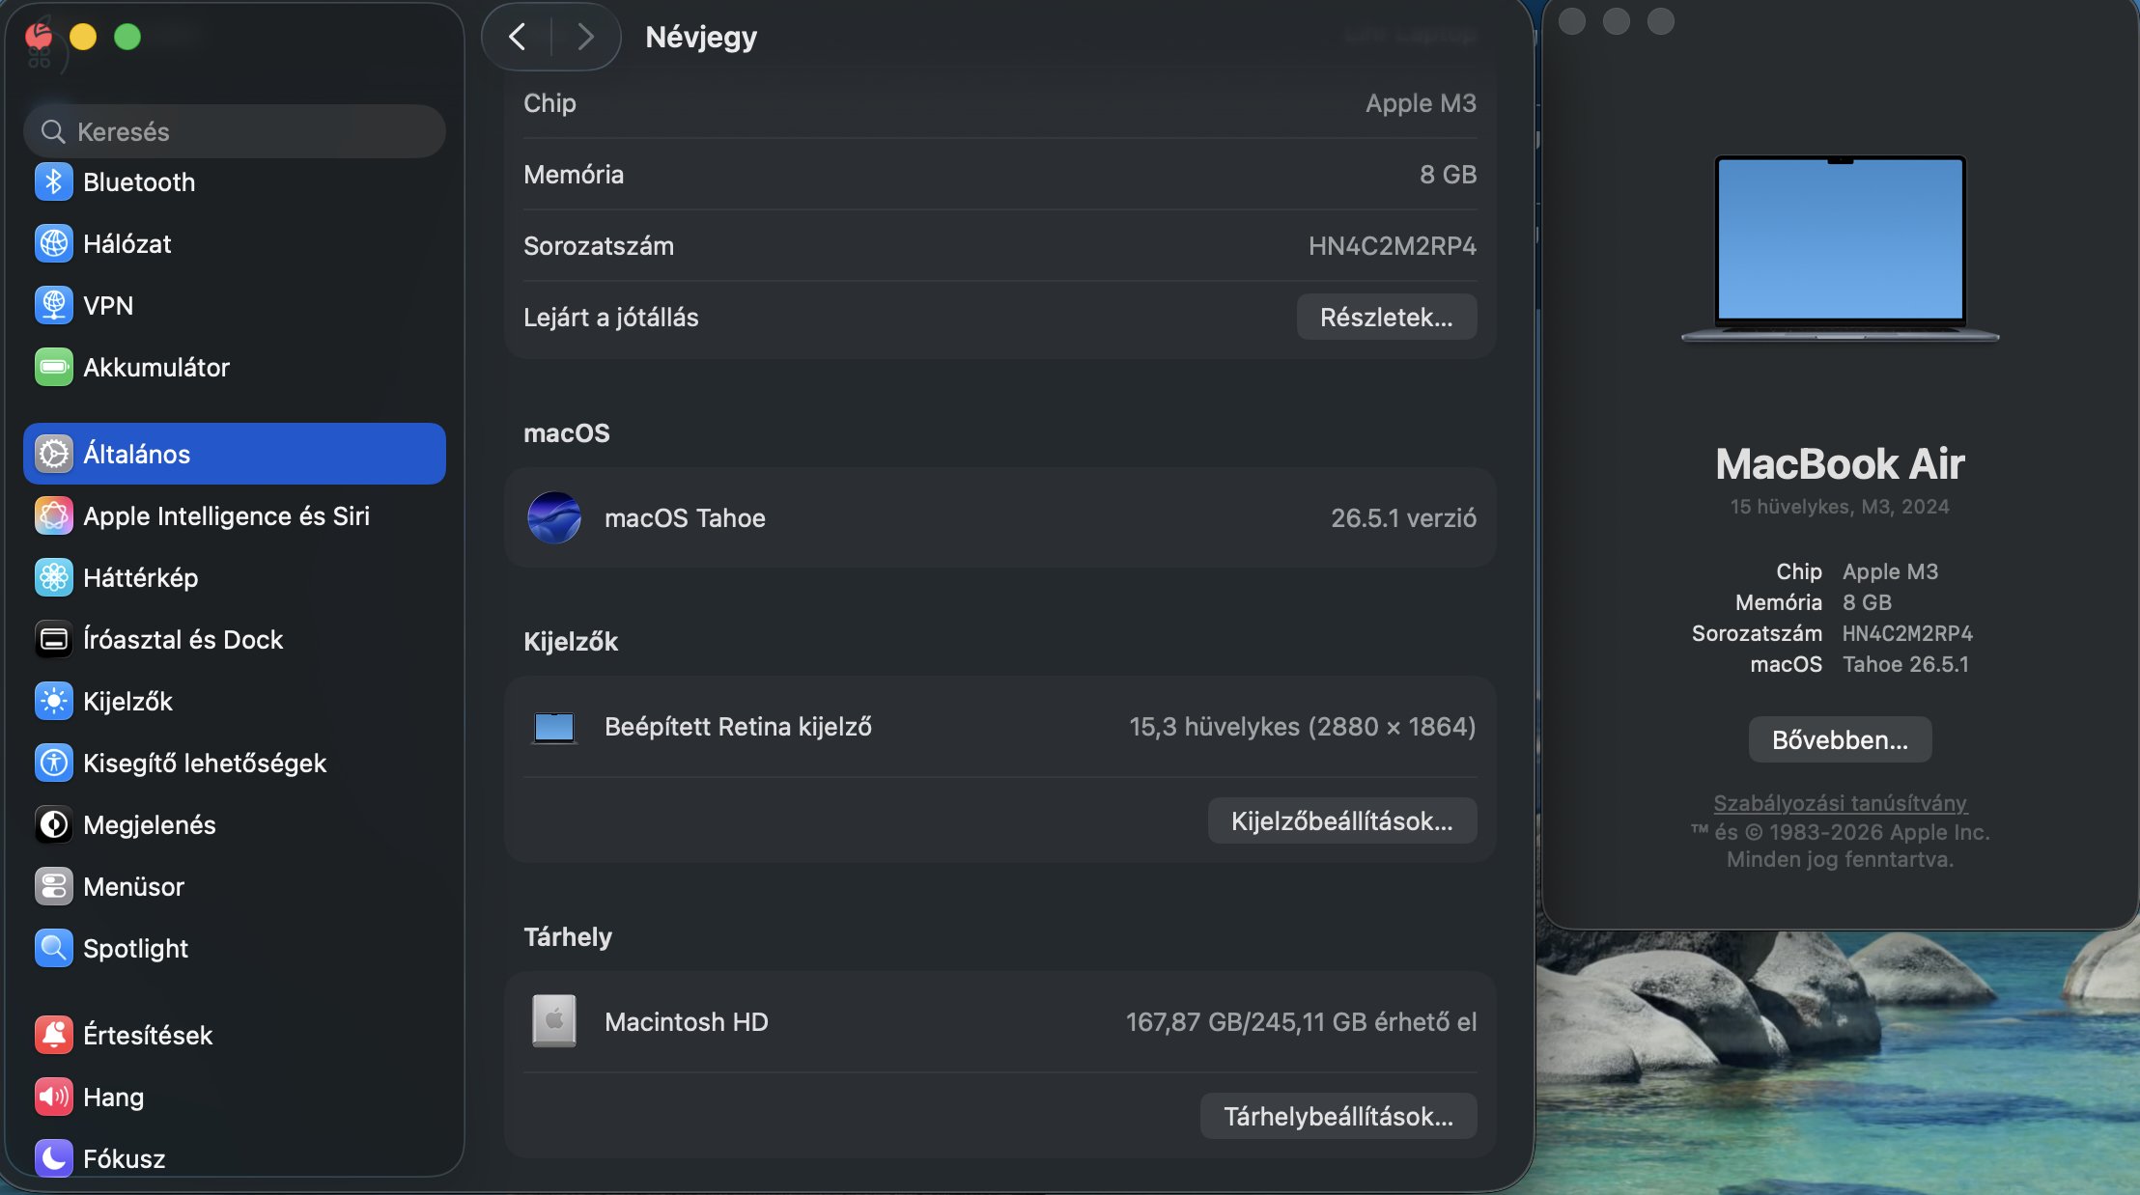The height and width of the screenshot is (1195, 2140).
Task: Click 'Tahoe 26.5.1' in About window
Action: point(1905,664)
